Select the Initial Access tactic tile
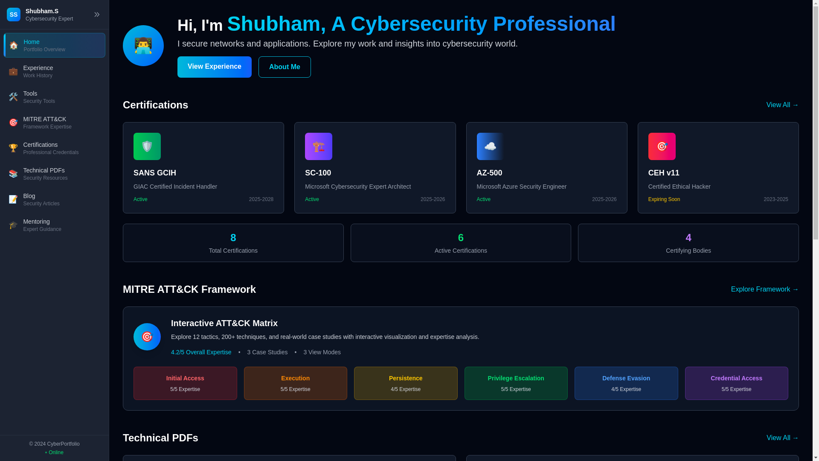This screenshot has height=461, width=819. tap(185, 383)
